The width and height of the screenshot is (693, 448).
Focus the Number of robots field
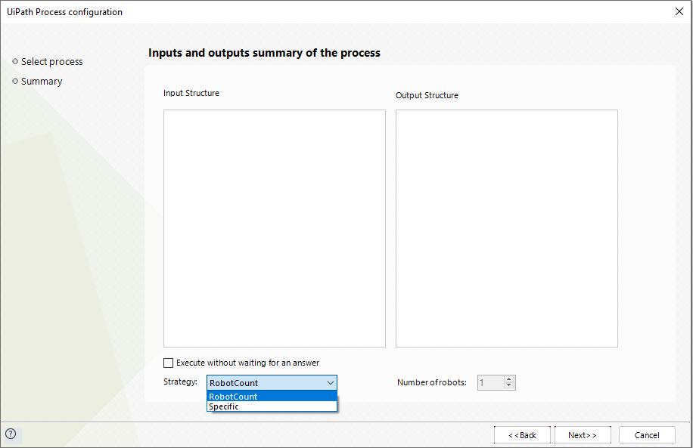pyautogui.click(x=491, y=383)
